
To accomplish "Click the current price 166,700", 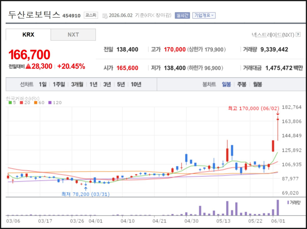I will point(29,54).
